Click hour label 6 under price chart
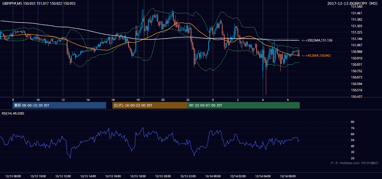Viewport: 382px width, 179px height. coord(288,100)
